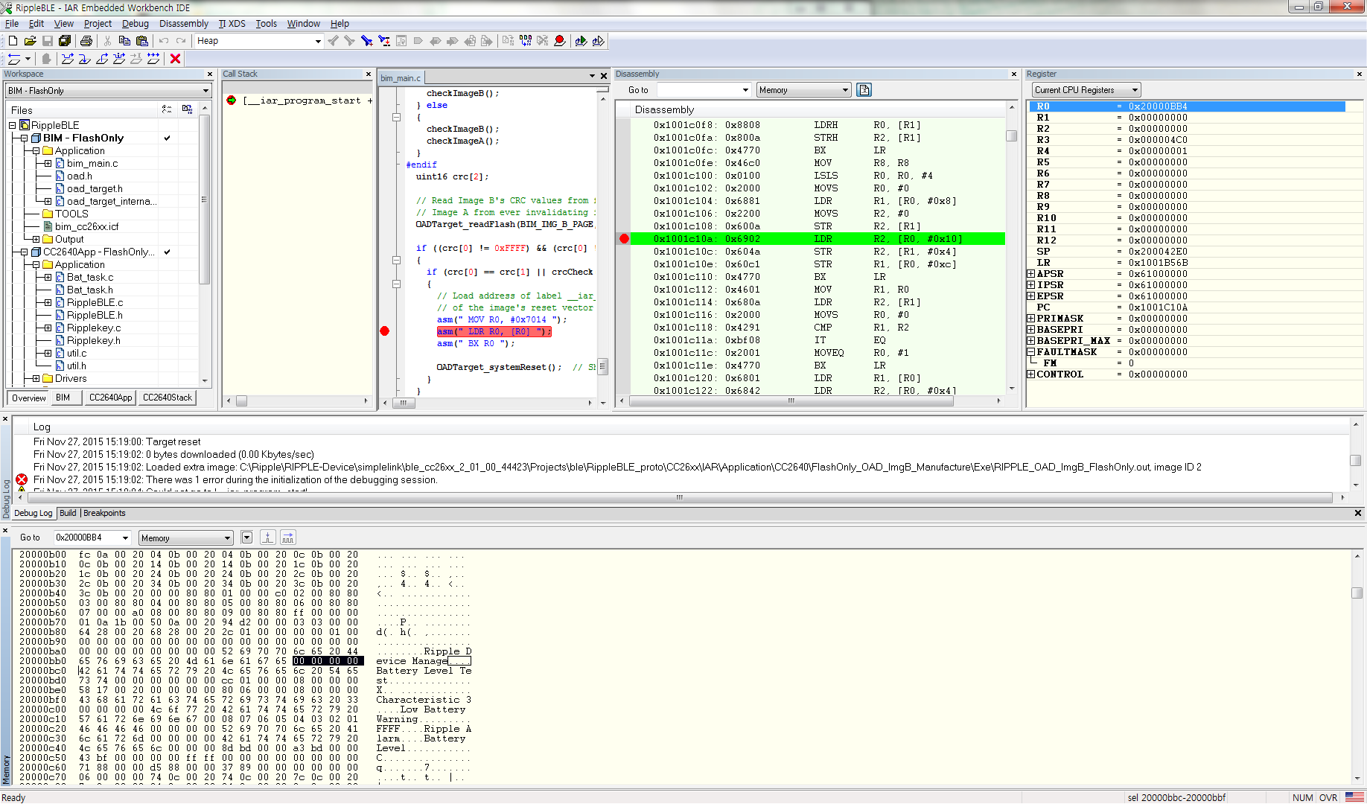Collapse the RippleBLE workspace root
The height and width of the screenshot is (804, 1367).
click(13, 125)
